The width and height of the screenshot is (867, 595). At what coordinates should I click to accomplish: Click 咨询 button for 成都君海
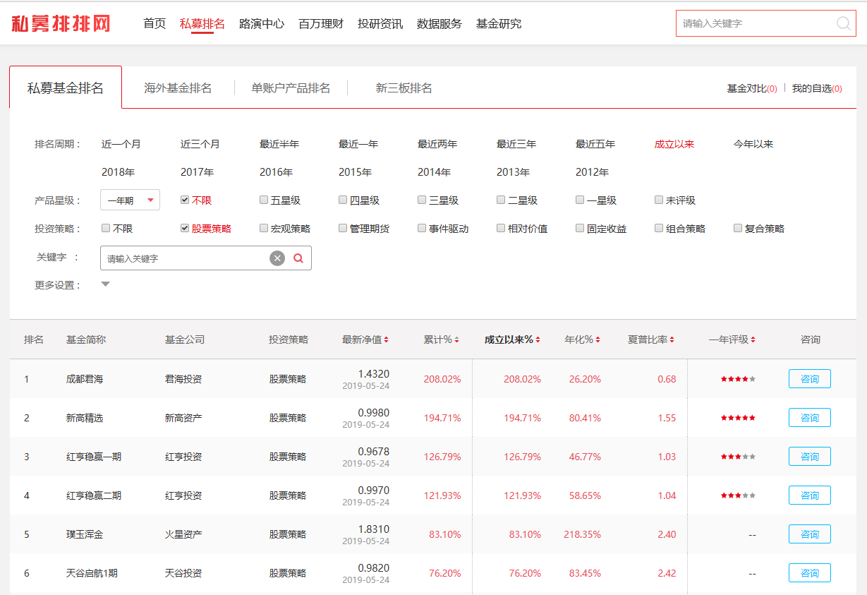pyautogui.click(x=810, y=379)
